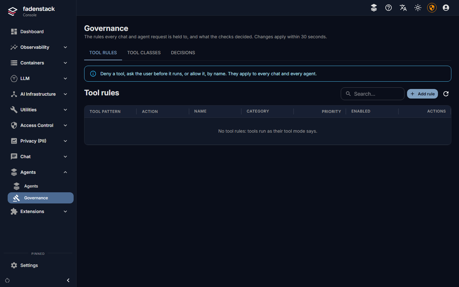Click the info icon in the banner

tap(93, 74)
